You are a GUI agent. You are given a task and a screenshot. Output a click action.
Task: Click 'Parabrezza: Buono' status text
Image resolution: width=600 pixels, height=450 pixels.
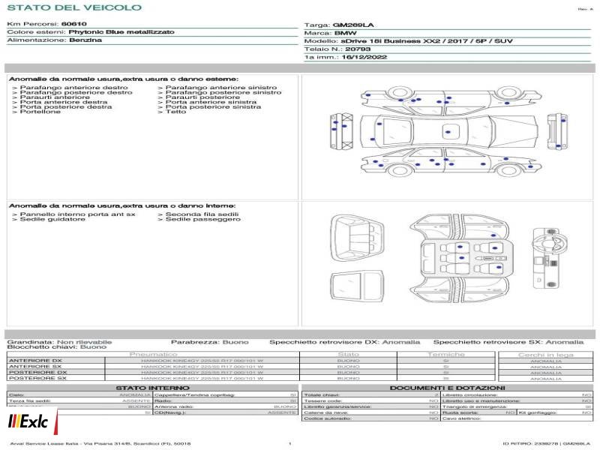point(210,342)
